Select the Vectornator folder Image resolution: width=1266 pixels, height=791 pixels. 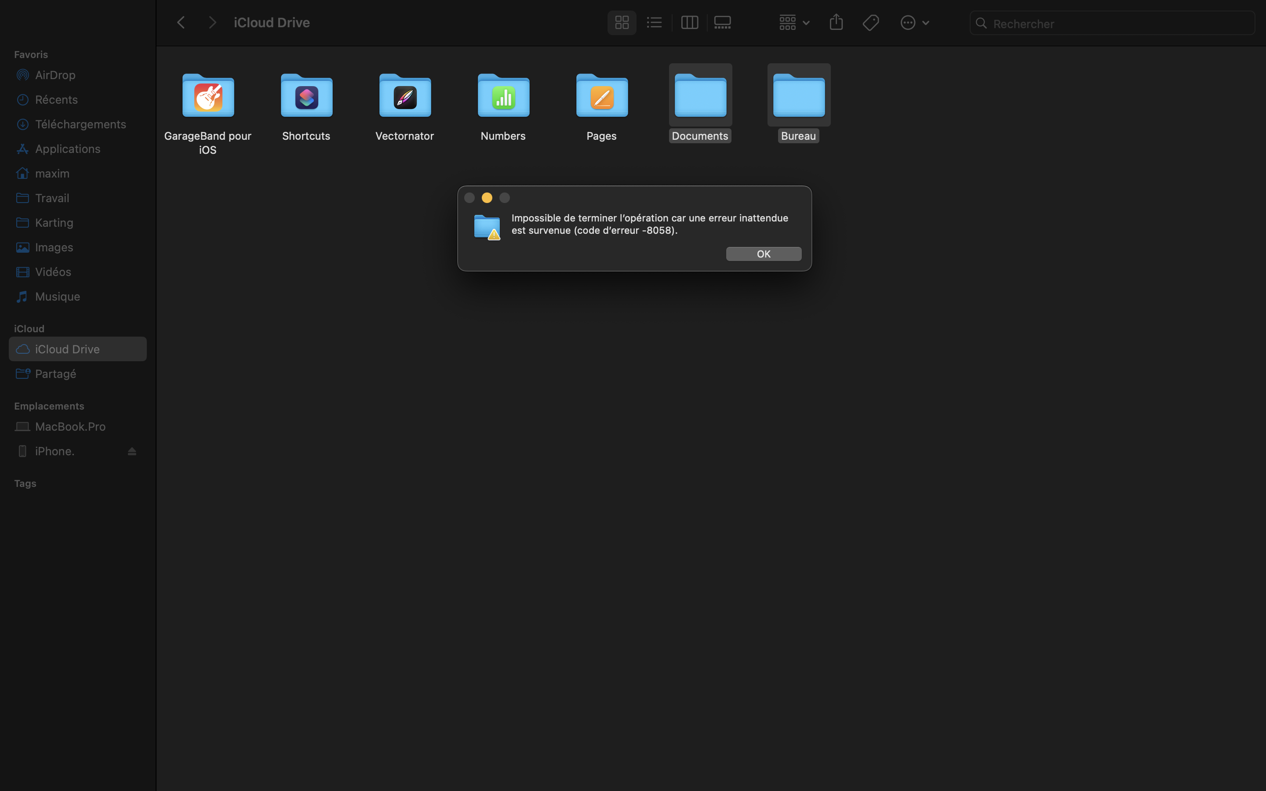[x=405, y=96]
